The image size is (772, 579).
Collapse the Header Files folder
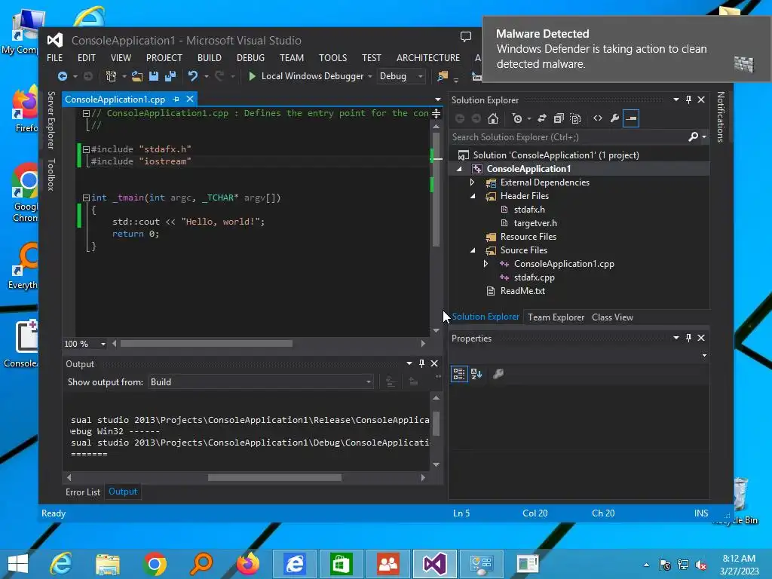(x=473, y=196)
